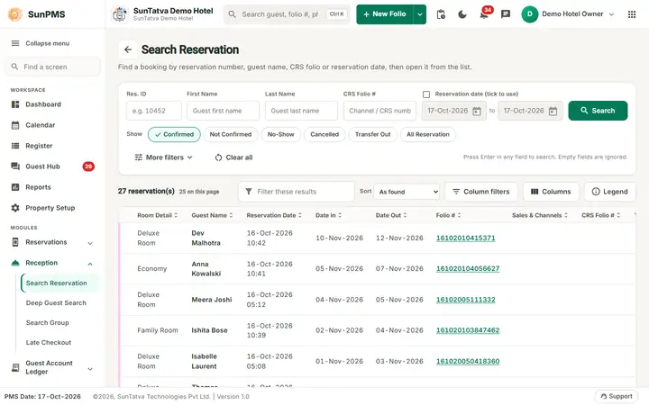Open Guest Hub in the sidebar
The image size is (649, 405).
[52, 166]
